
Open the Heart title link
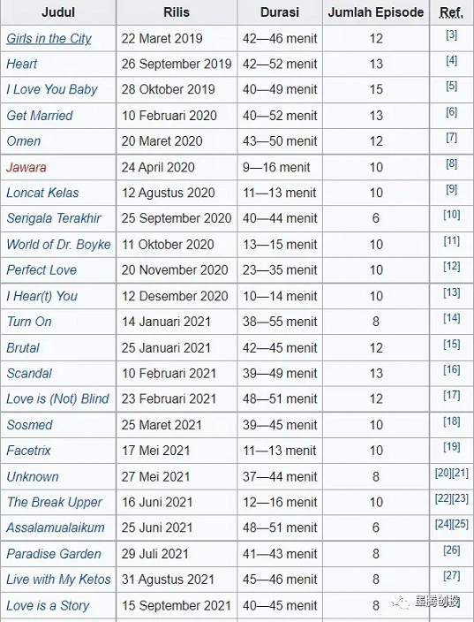coord(22,64)
